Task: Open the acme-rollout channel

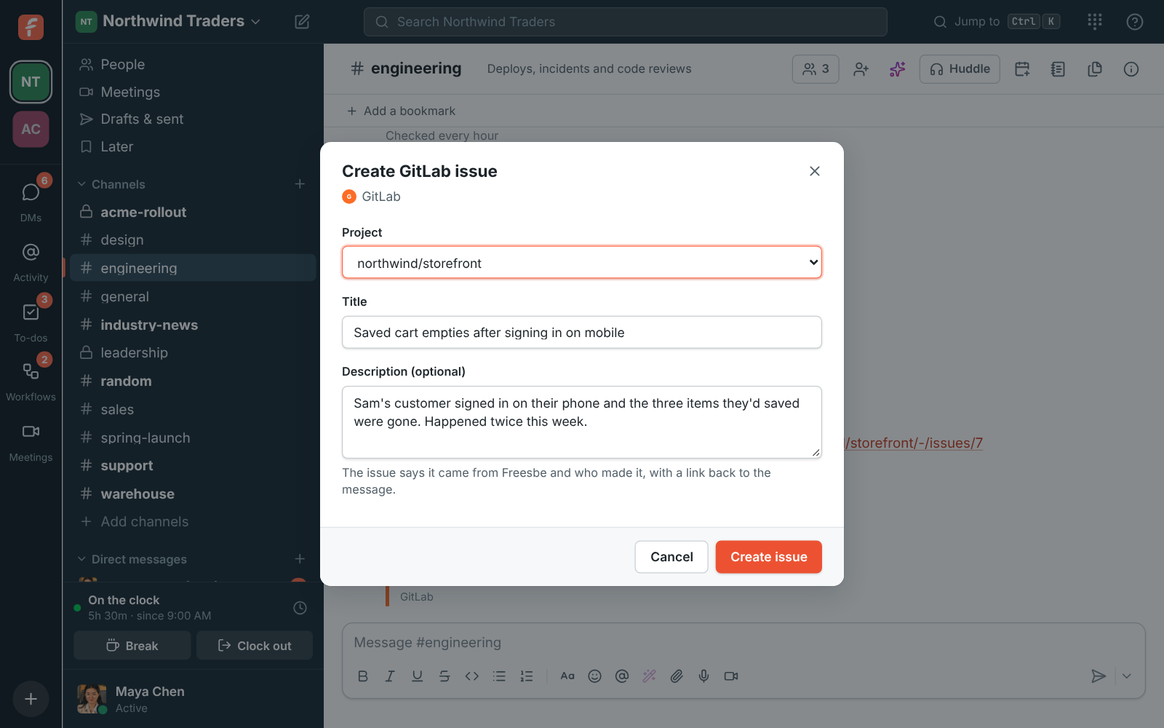Action: 192,212
